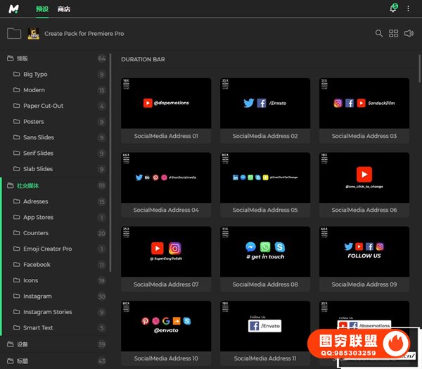Select SocialMedia Address 01 preset thumbnail
Viewport: 422px width, 369px height.
point(166,103)
